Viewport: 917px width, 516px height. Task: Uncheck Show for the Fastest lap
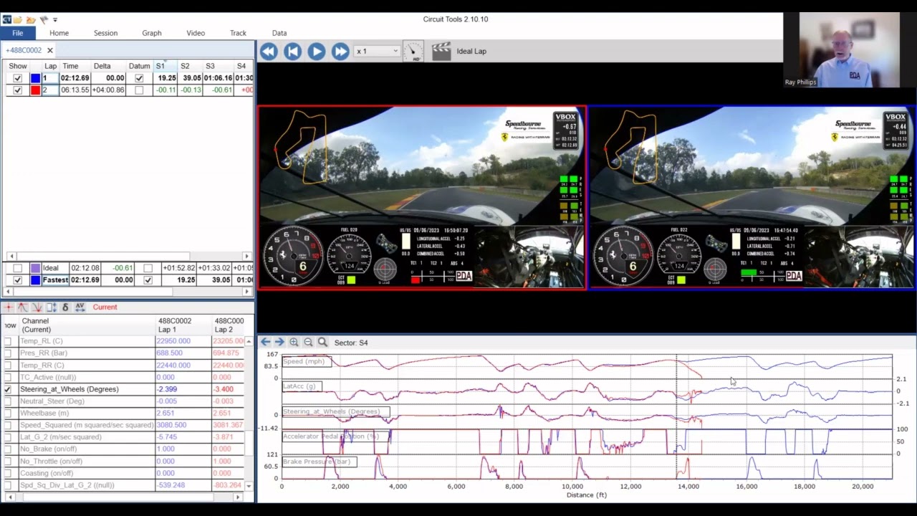click(x=17, y=280)
